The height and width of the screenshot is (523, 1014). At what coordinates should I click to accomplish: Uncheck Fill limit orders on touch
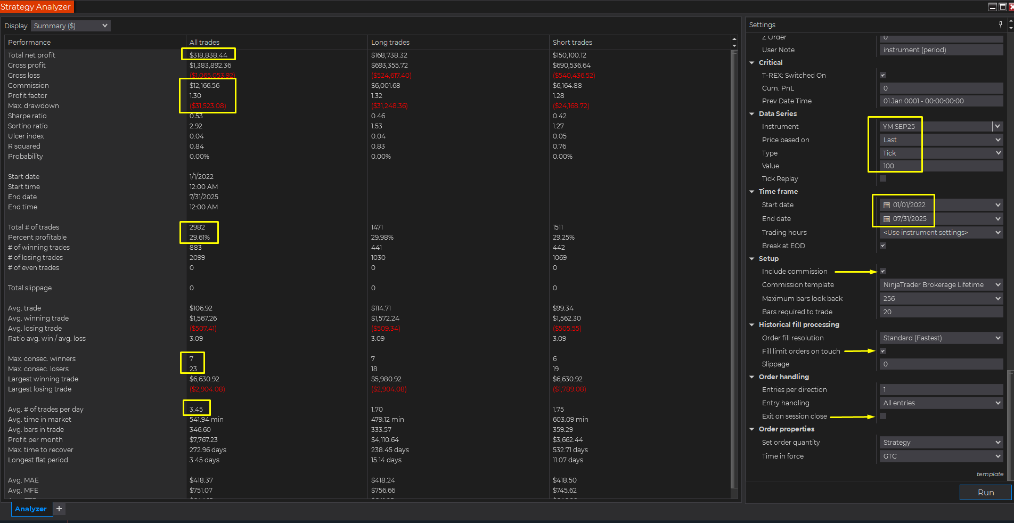pyautogui.click(x=882, y=351)
